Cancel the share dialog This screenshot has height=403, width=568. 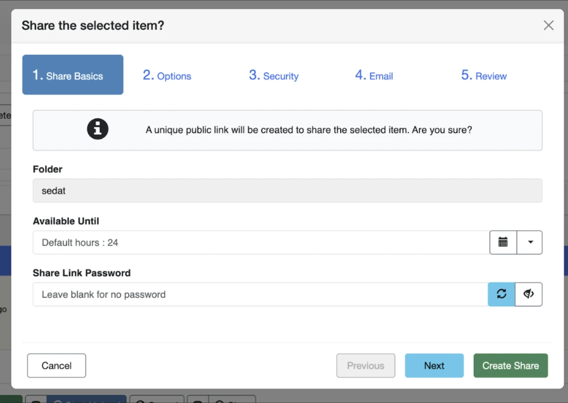pos(56,365)
